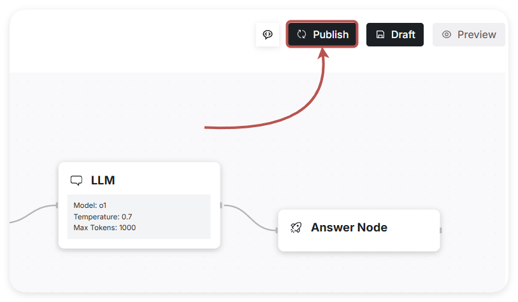Select the LLM node by its title
Screen dimensions: 518x302
[x=103, y=181]
